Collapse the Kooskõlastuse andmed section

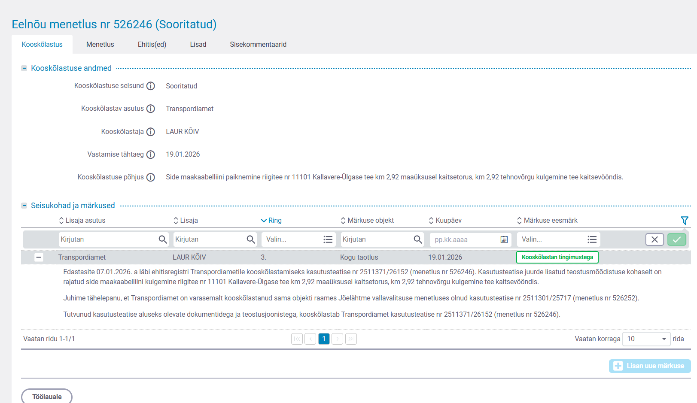point(24,68)
